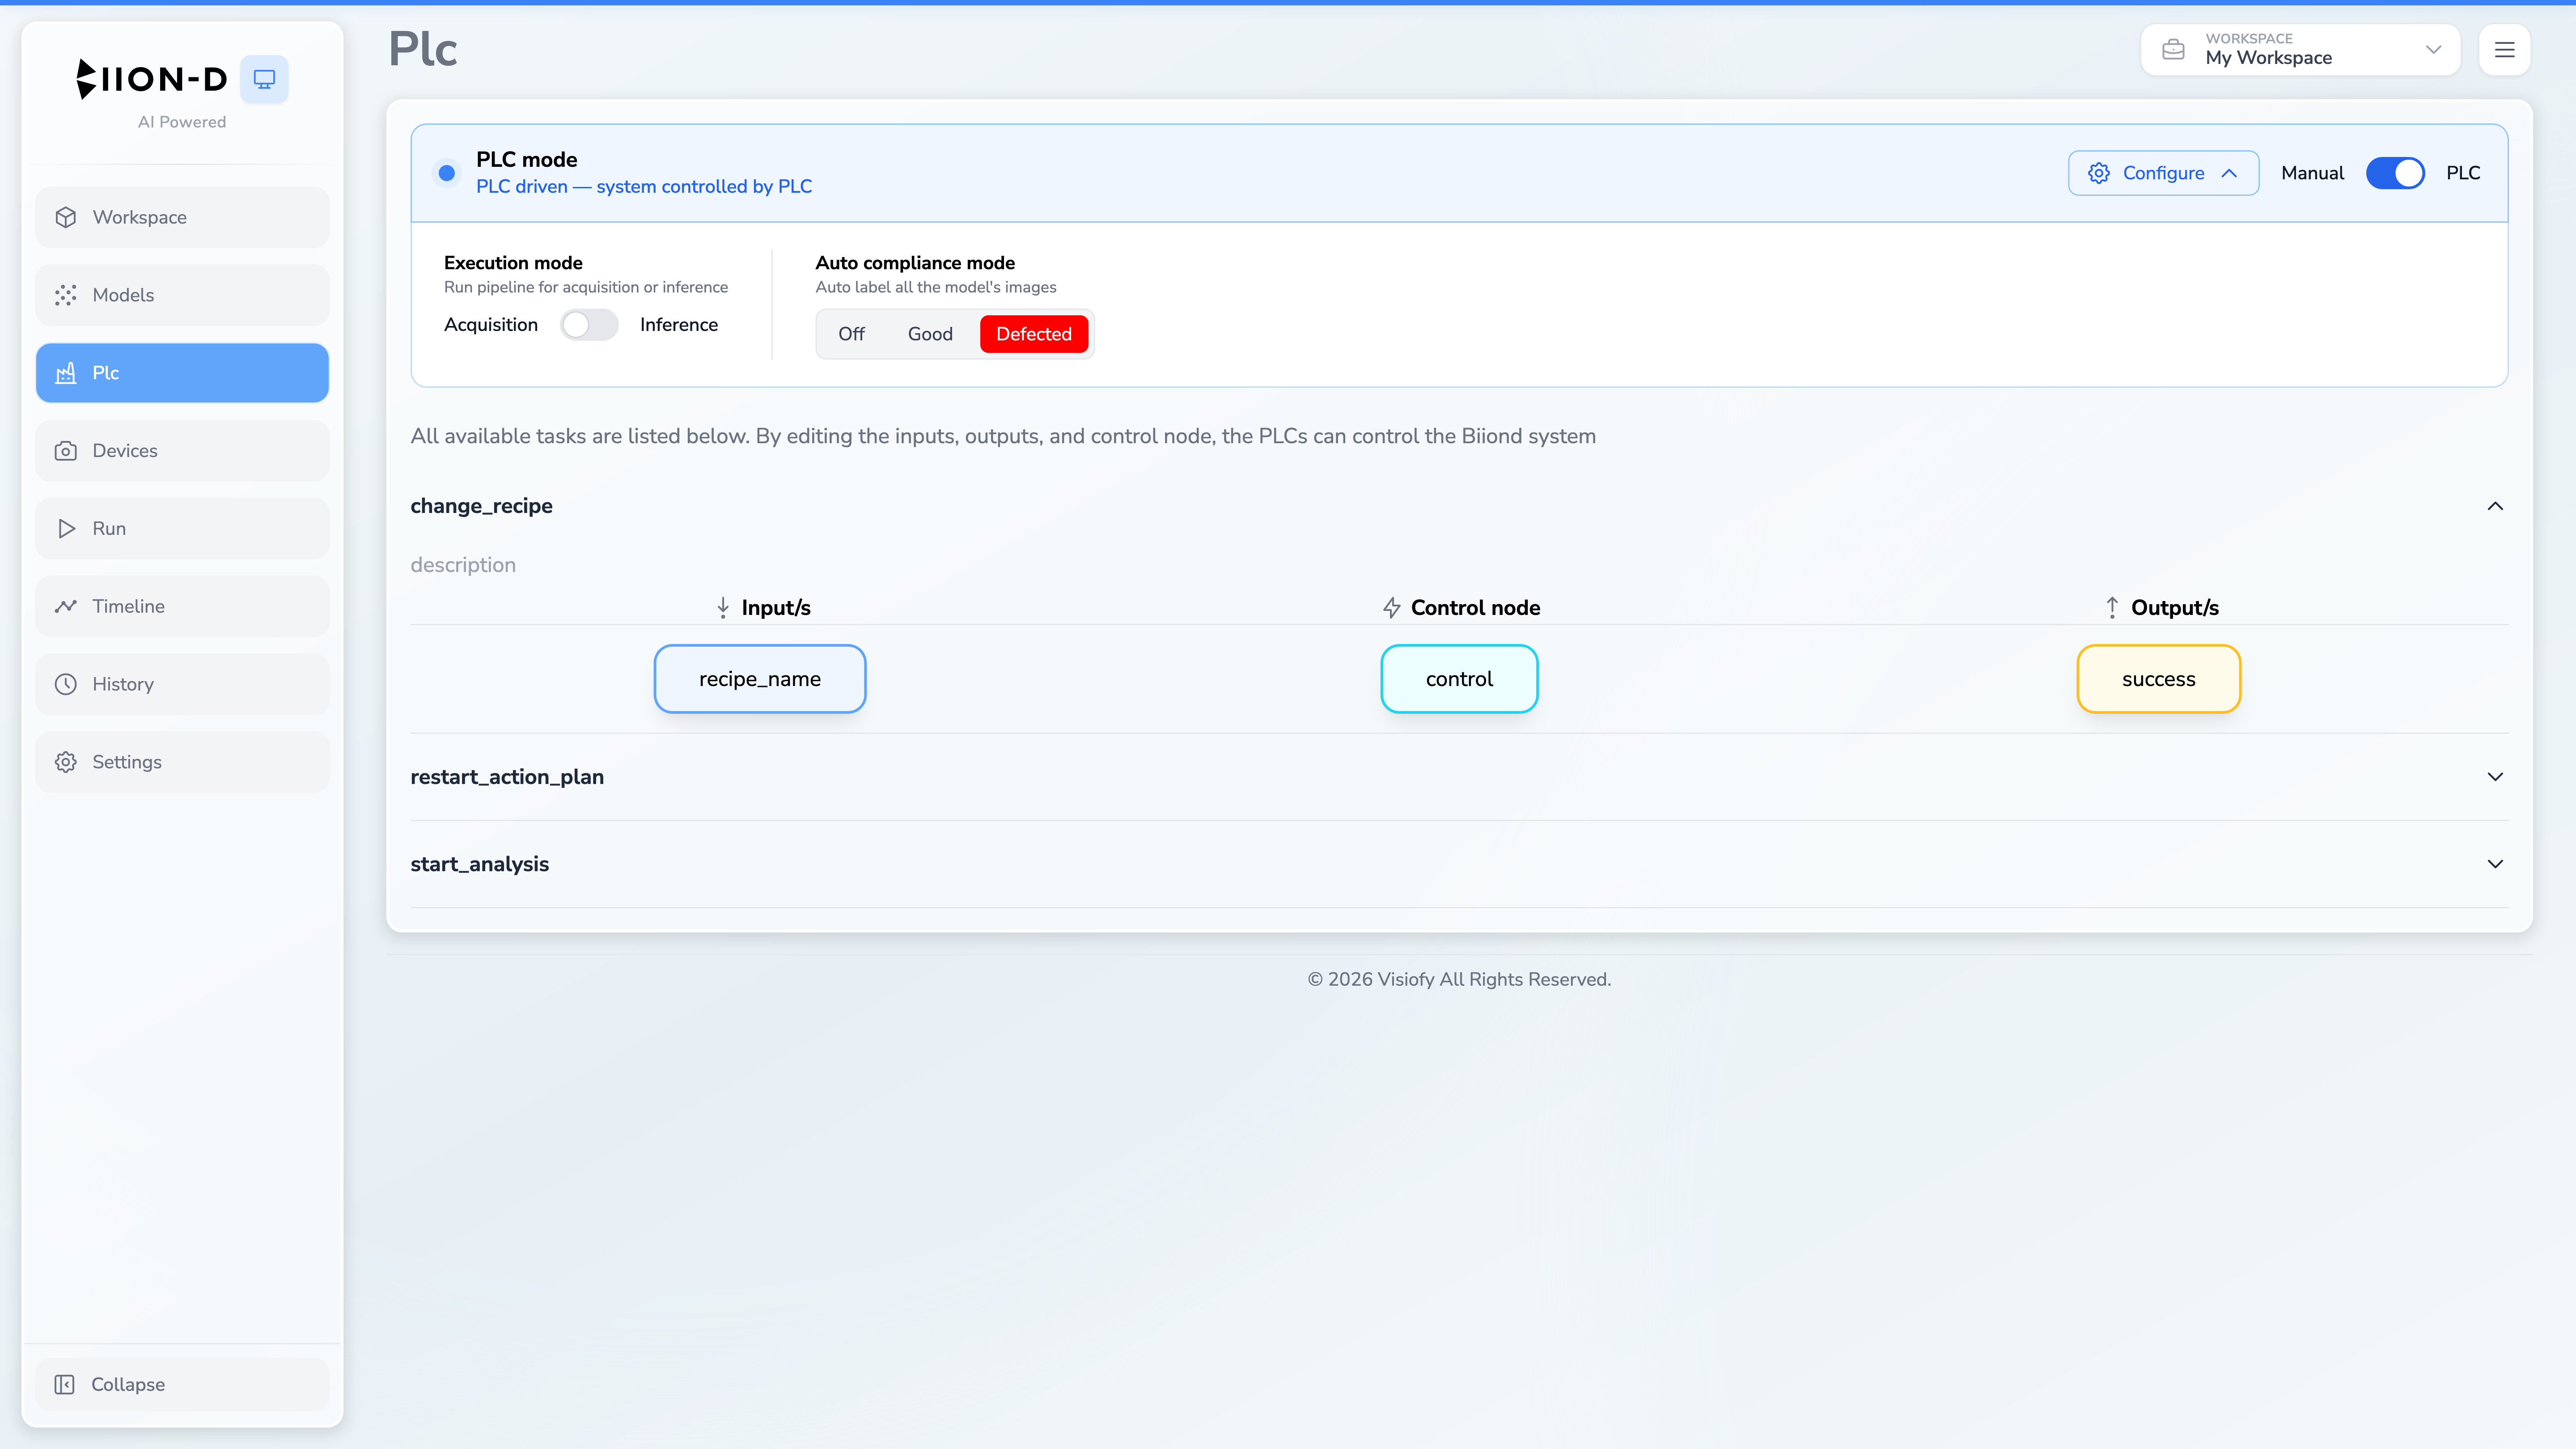2576x1449 pixels.
Task: Open the Run page
Action: (182, 528)
